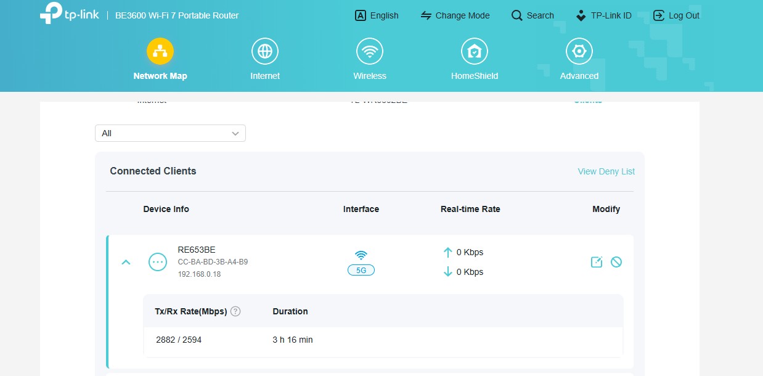Screen dimensions: 763x376
Task: Open the TP-Link ID page
Action: click(x=603, y=15)
